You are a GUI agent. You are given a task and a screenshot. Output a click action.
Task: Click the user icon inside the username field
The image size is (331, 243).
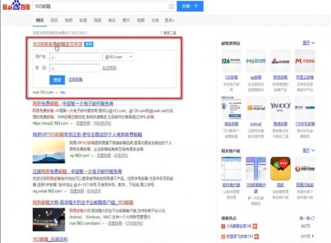[53, 57]
